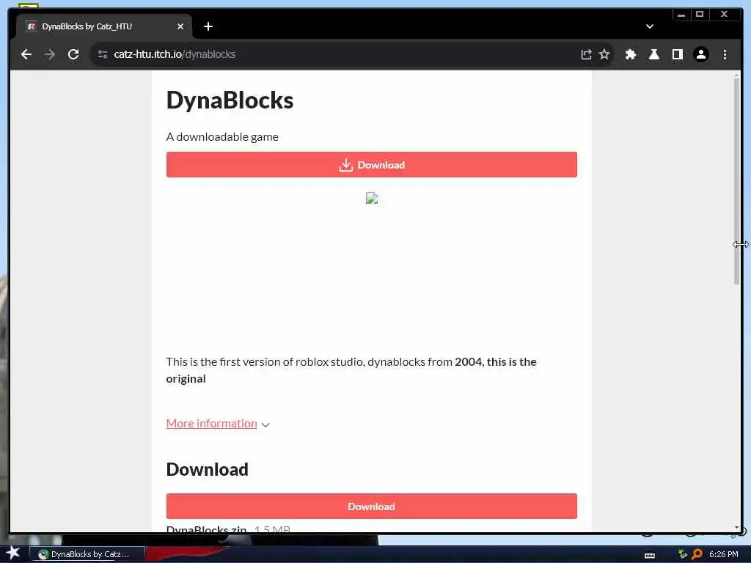The height and width of the screenshot is (563, 751).
Task: Go back to the previous page
Action: [x=26, y=54]
